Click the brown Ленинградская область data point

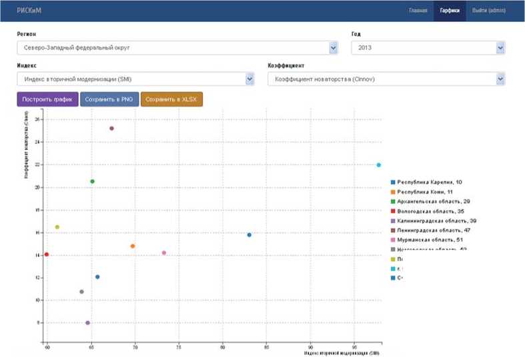111,129
